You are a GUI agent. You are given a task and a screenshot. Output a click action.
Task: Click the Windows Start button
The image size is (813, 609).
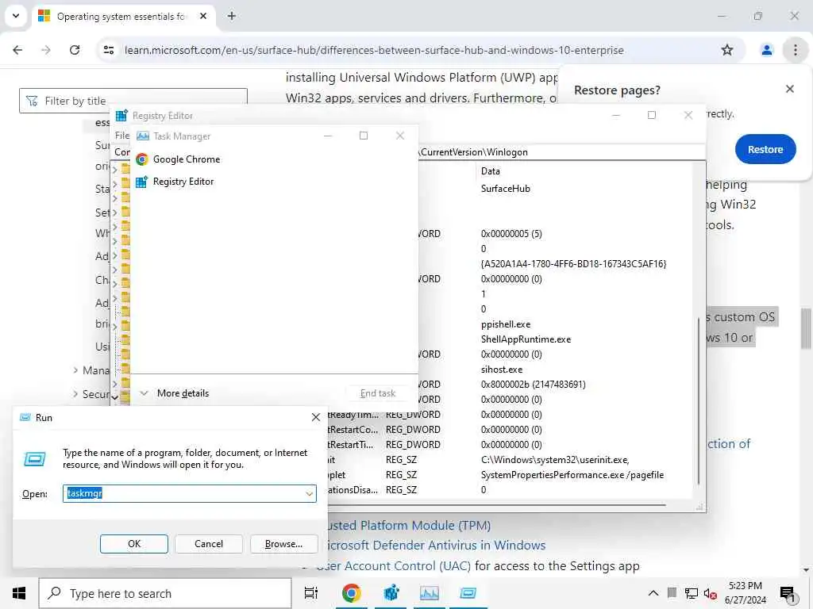[19, 593]
